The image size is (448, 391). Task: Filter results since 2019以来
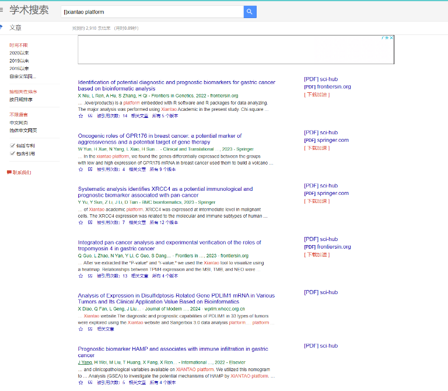coord(19,61)
